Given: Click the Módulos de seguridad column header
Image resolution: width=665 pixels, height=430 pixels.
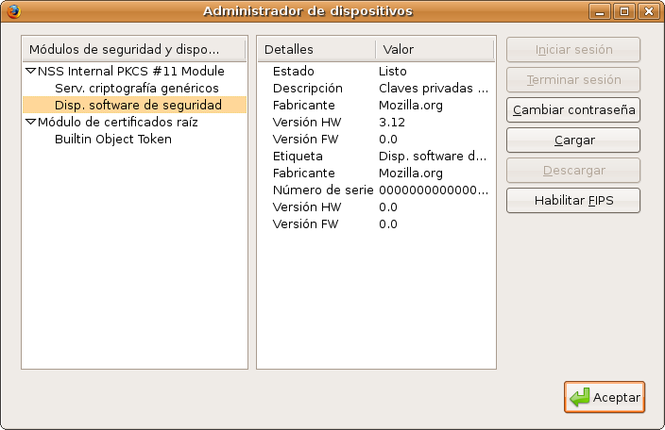Looking at the screenshot, I should pyautogui.click(x=134, y=50).
